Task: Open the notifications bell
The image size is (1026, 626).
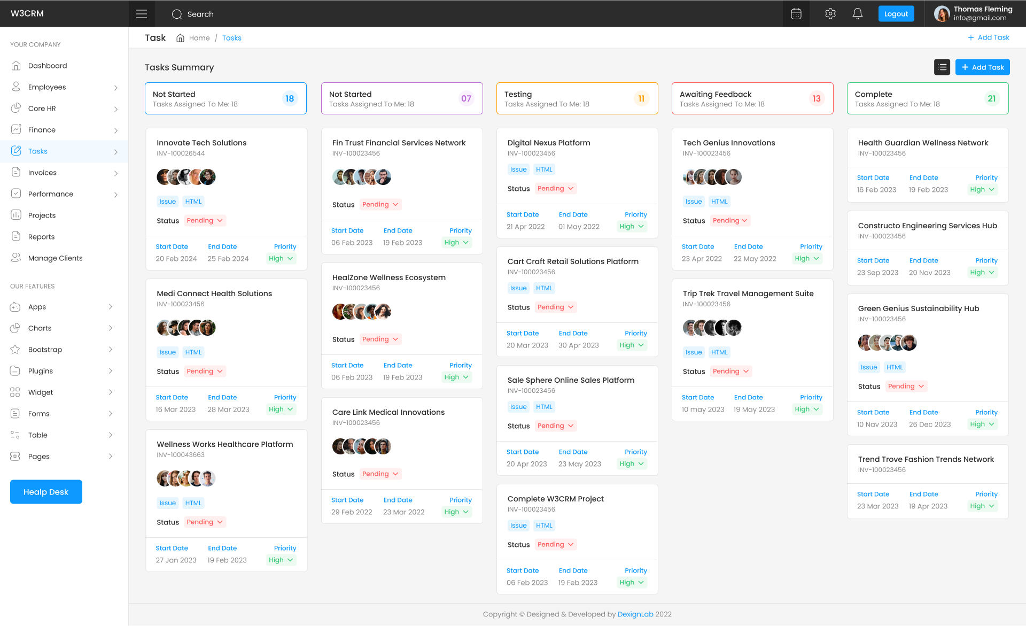Action: (858, 13)
